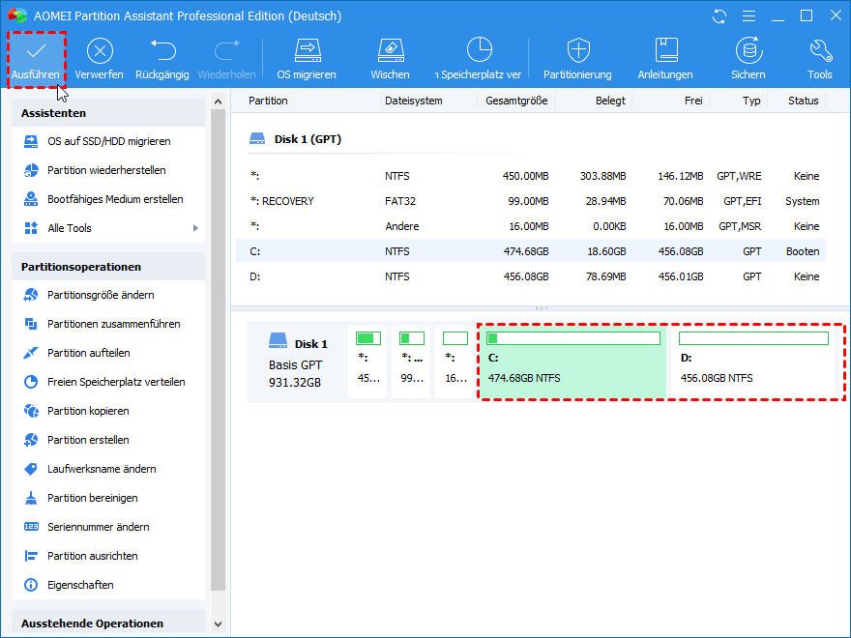Click Bootfähiges Medium erstellen

[115, 199]
